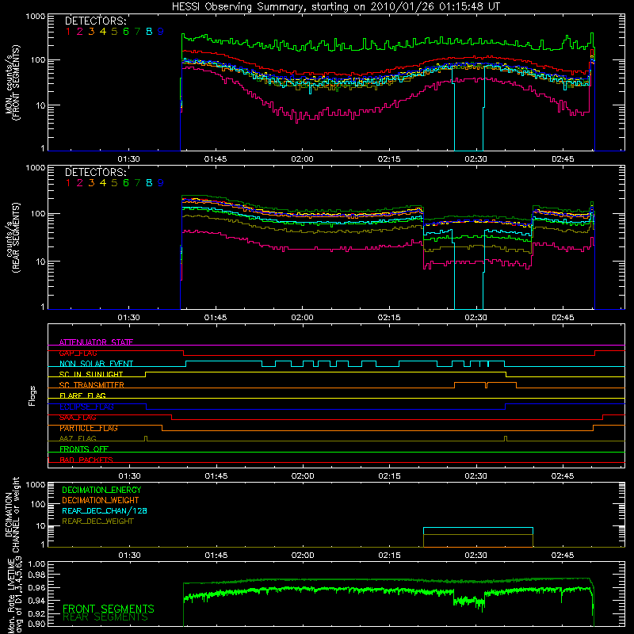Select orange detector 3 in rear segments legend
634x634 pixels.
pyautogui.click(x=91, y=183)
